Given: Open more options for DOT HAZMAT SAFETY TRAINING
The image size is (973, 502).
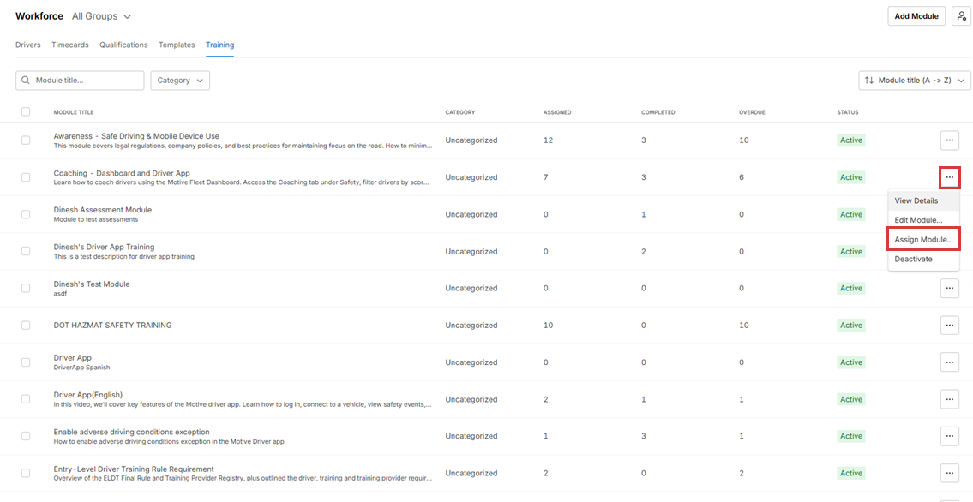Looking at the screenshot, I should [x=949, y=326].
